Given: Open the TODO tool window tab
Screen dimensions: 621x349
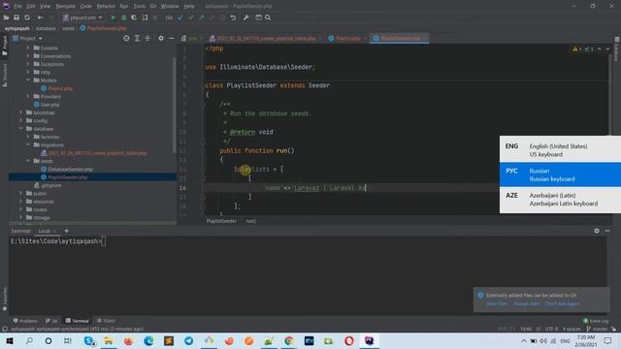Looking at the screenshot, I should point(106,321).
